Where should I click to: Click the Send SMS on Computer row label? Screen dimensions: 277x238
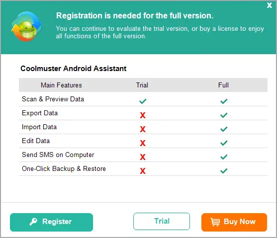[x=58, y=155]
